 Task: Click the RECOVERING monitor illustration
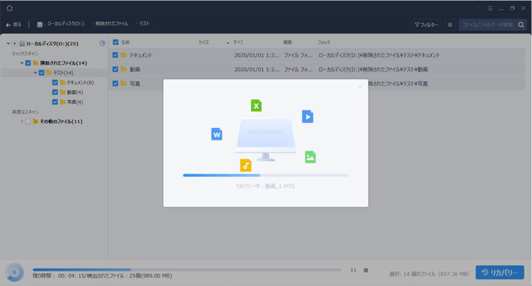point(265,139)
